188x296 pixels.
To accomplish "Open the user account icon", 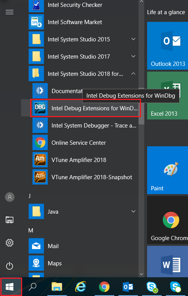I will tap(10, 197).
